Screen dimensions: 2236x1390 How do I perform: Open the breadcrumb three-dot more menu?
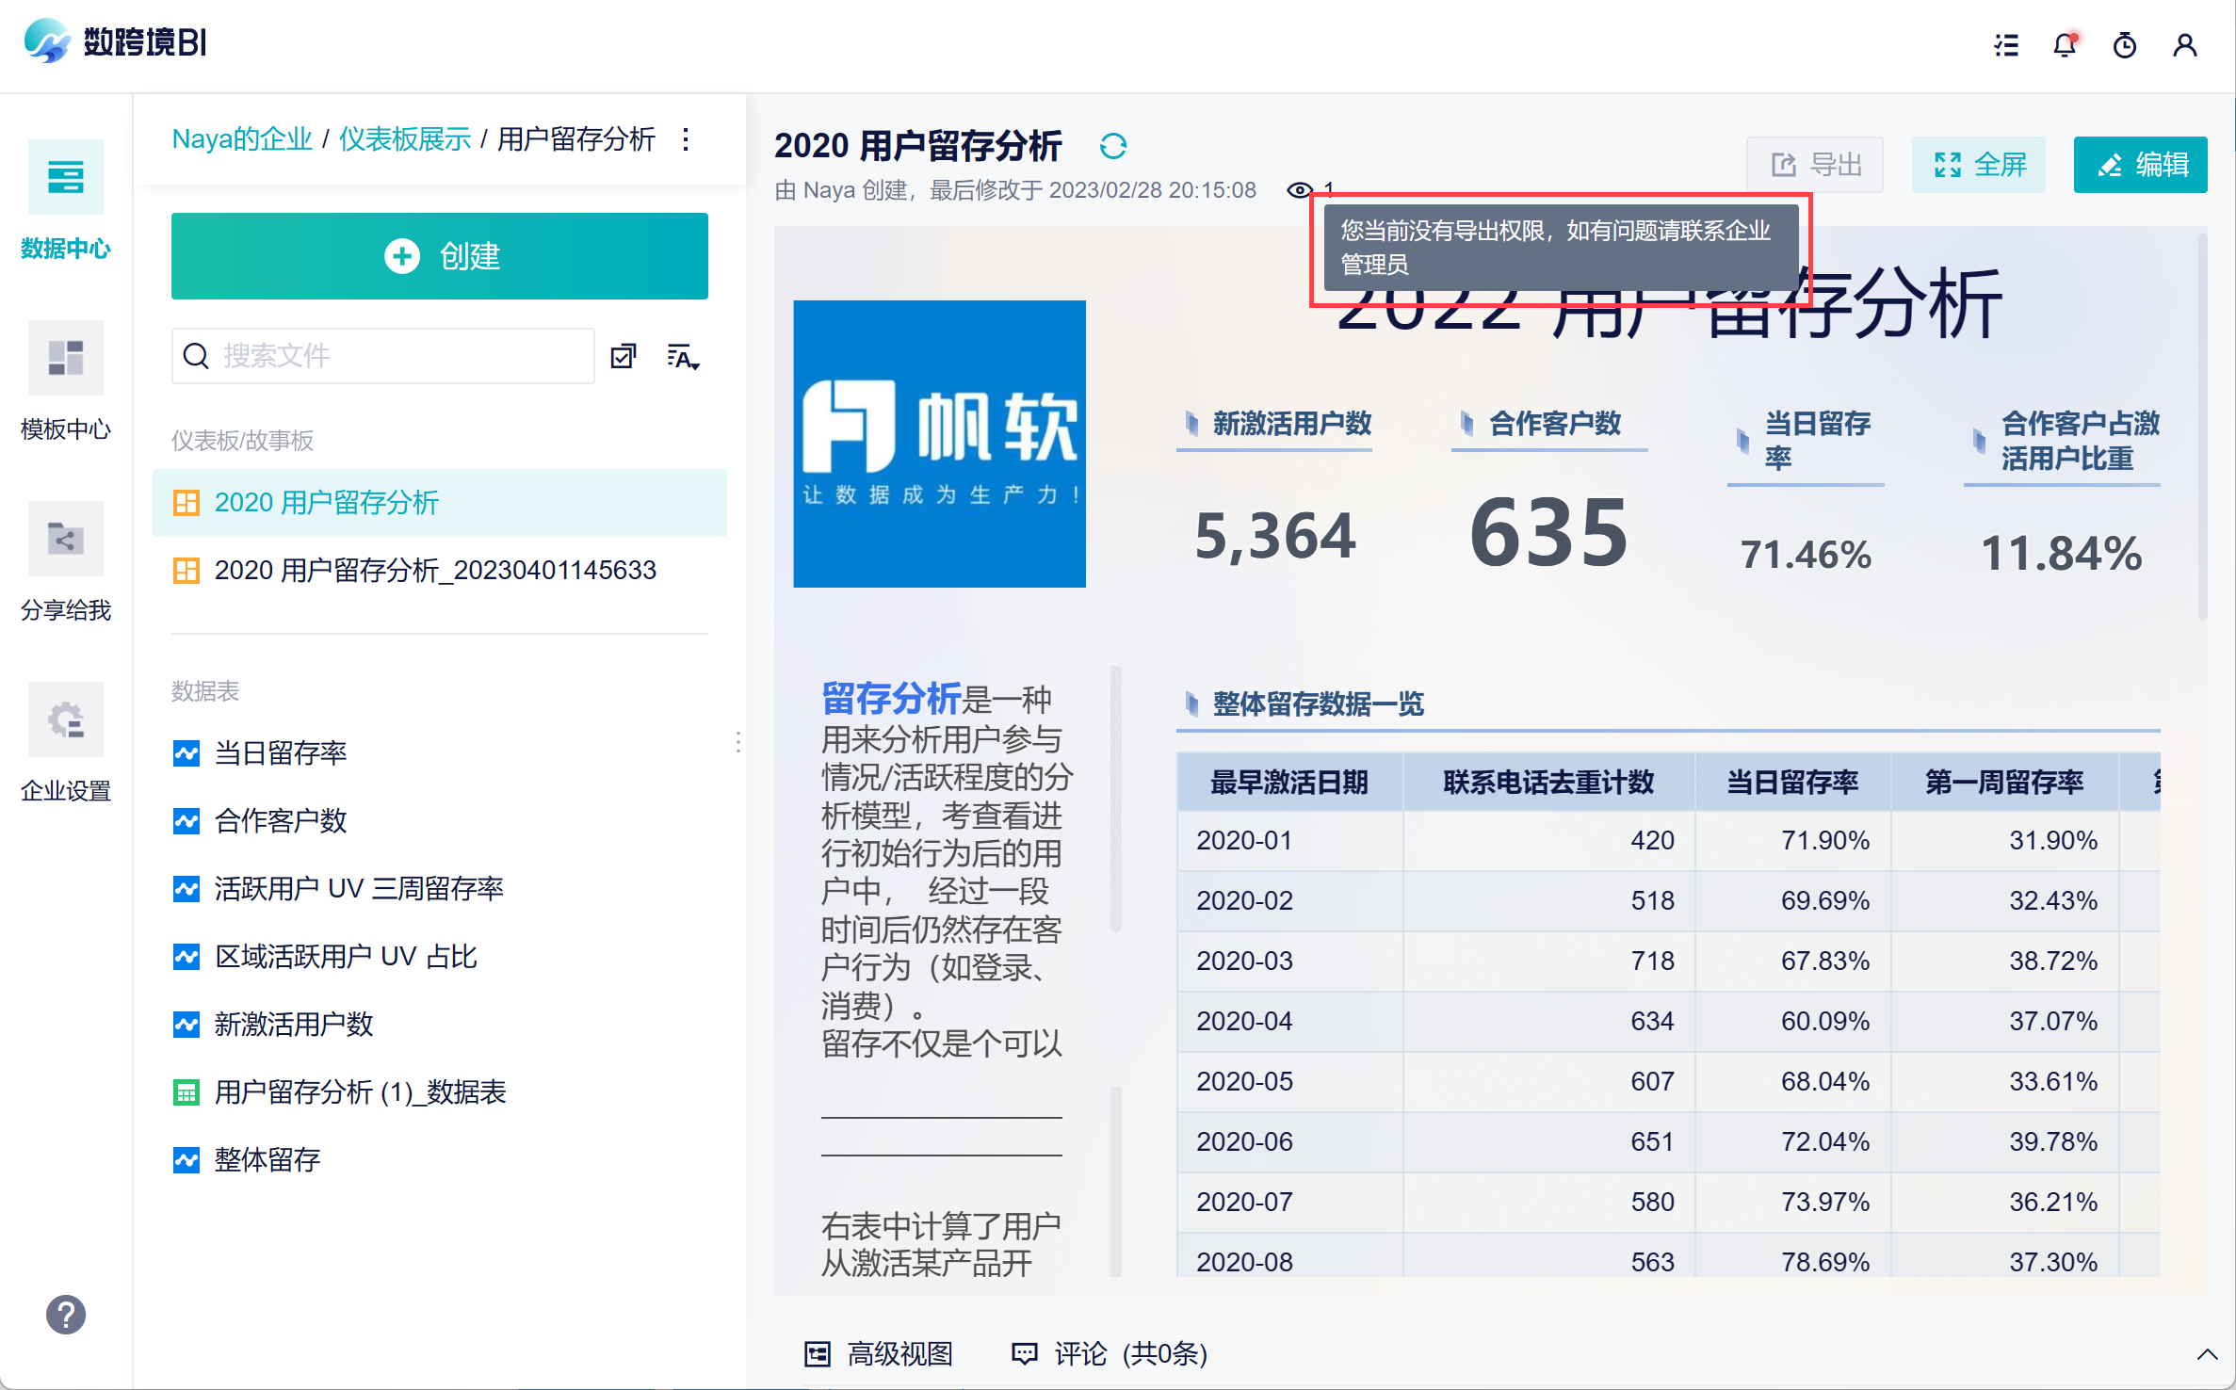point(686,139)
